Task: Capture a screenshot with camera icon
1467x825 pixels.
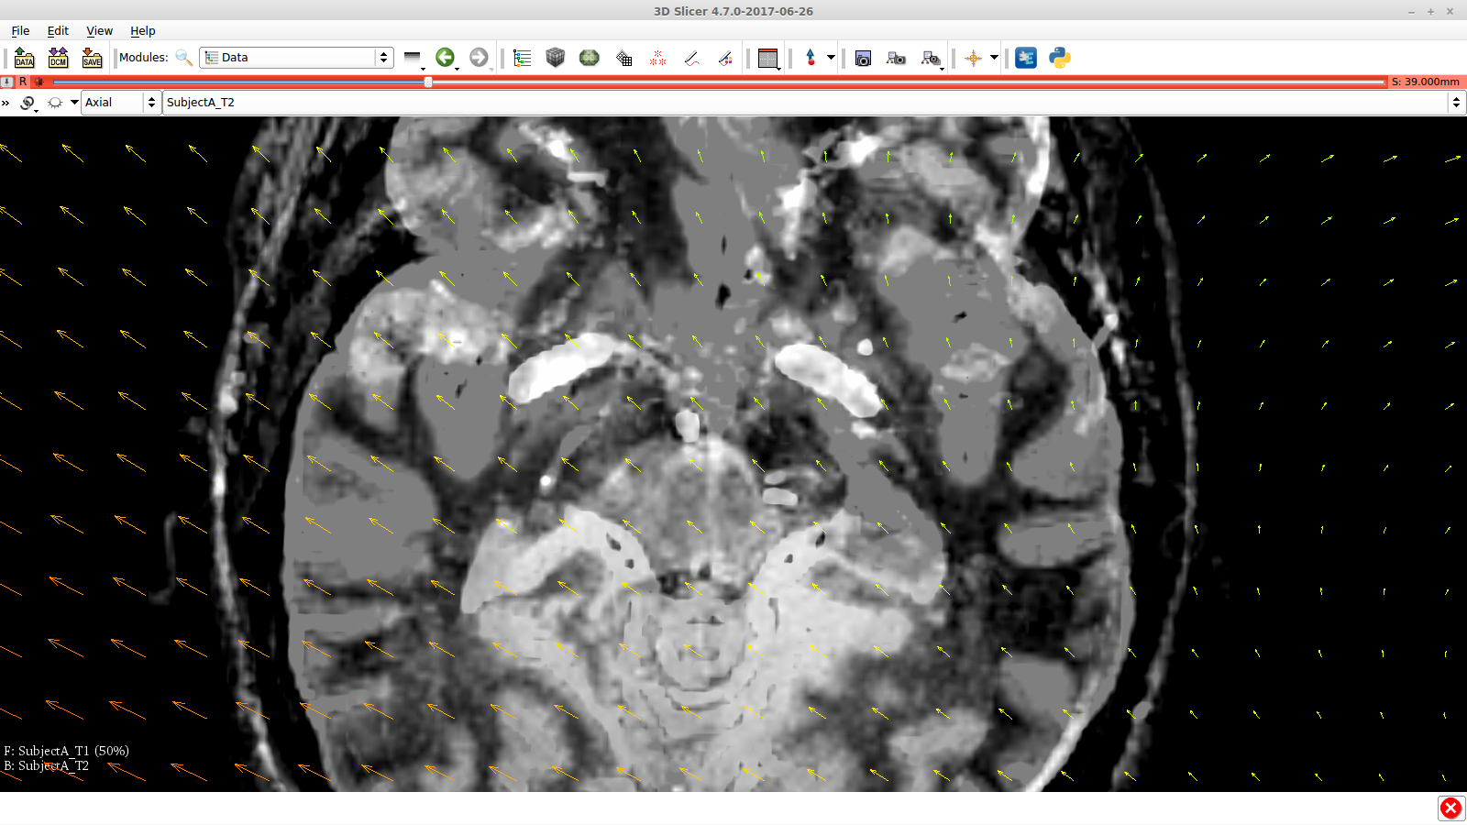Action: [863, 58]
